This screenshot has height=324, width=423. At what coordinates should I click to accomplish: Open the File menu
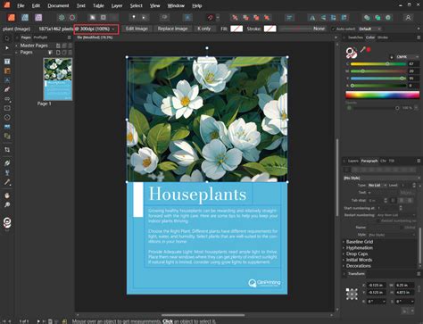(x=21, y=5)
